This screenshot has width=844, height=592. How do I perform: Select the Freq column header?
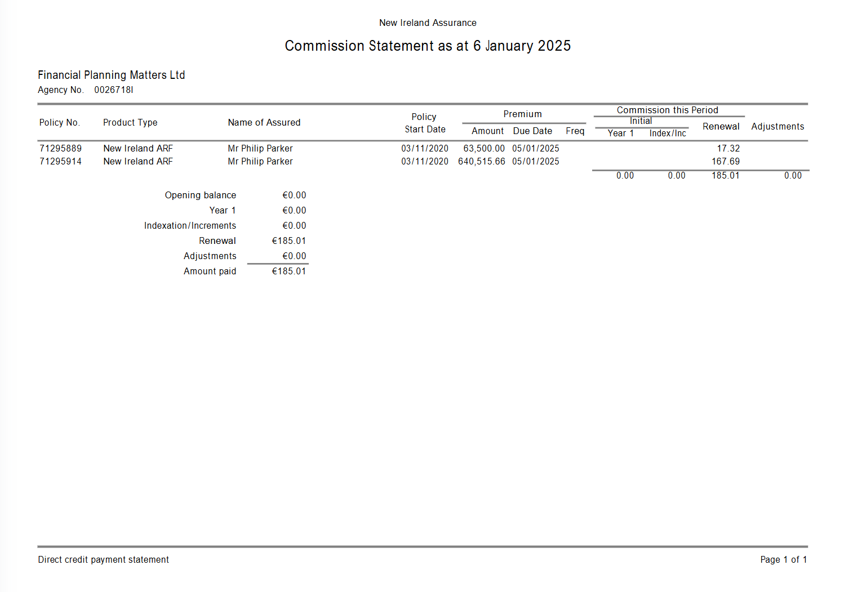click(575, 131)
